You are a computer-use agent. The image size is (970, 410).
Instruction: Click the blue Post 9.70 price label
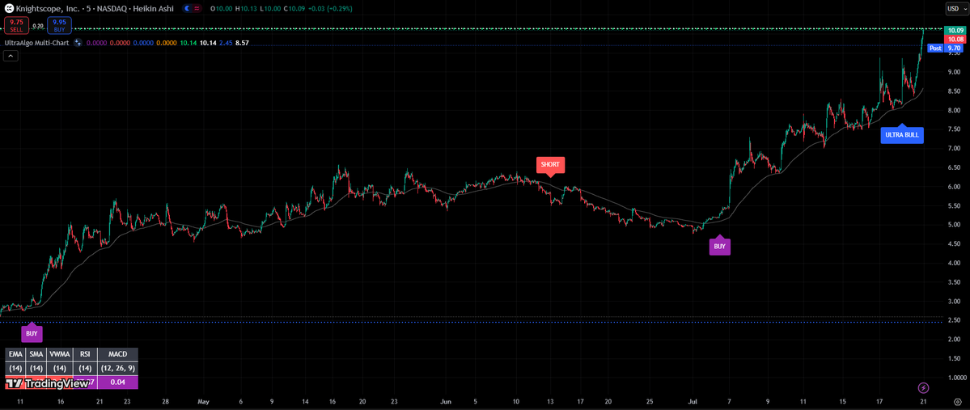(945, 48)
